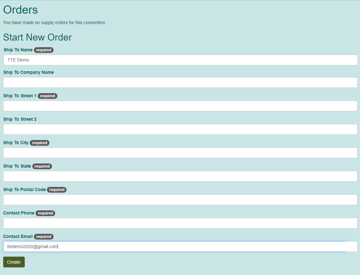Screen dimensions: 360x275
Task: Click the Contact Phone input field
Action: [x=180, y=223]
